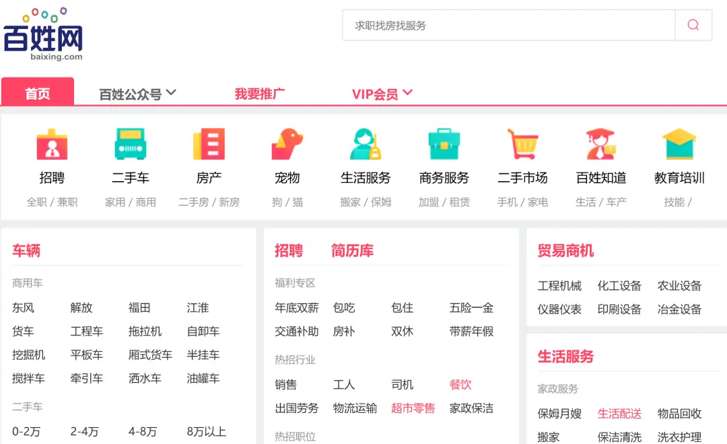727x444 pixels.
Task: Click the search magnifier icon
Action: coord(693,24)
